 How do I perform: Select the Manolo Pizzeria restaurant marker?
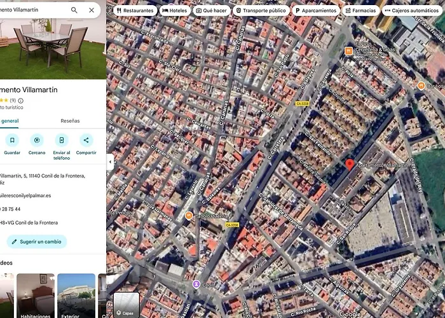189,216
